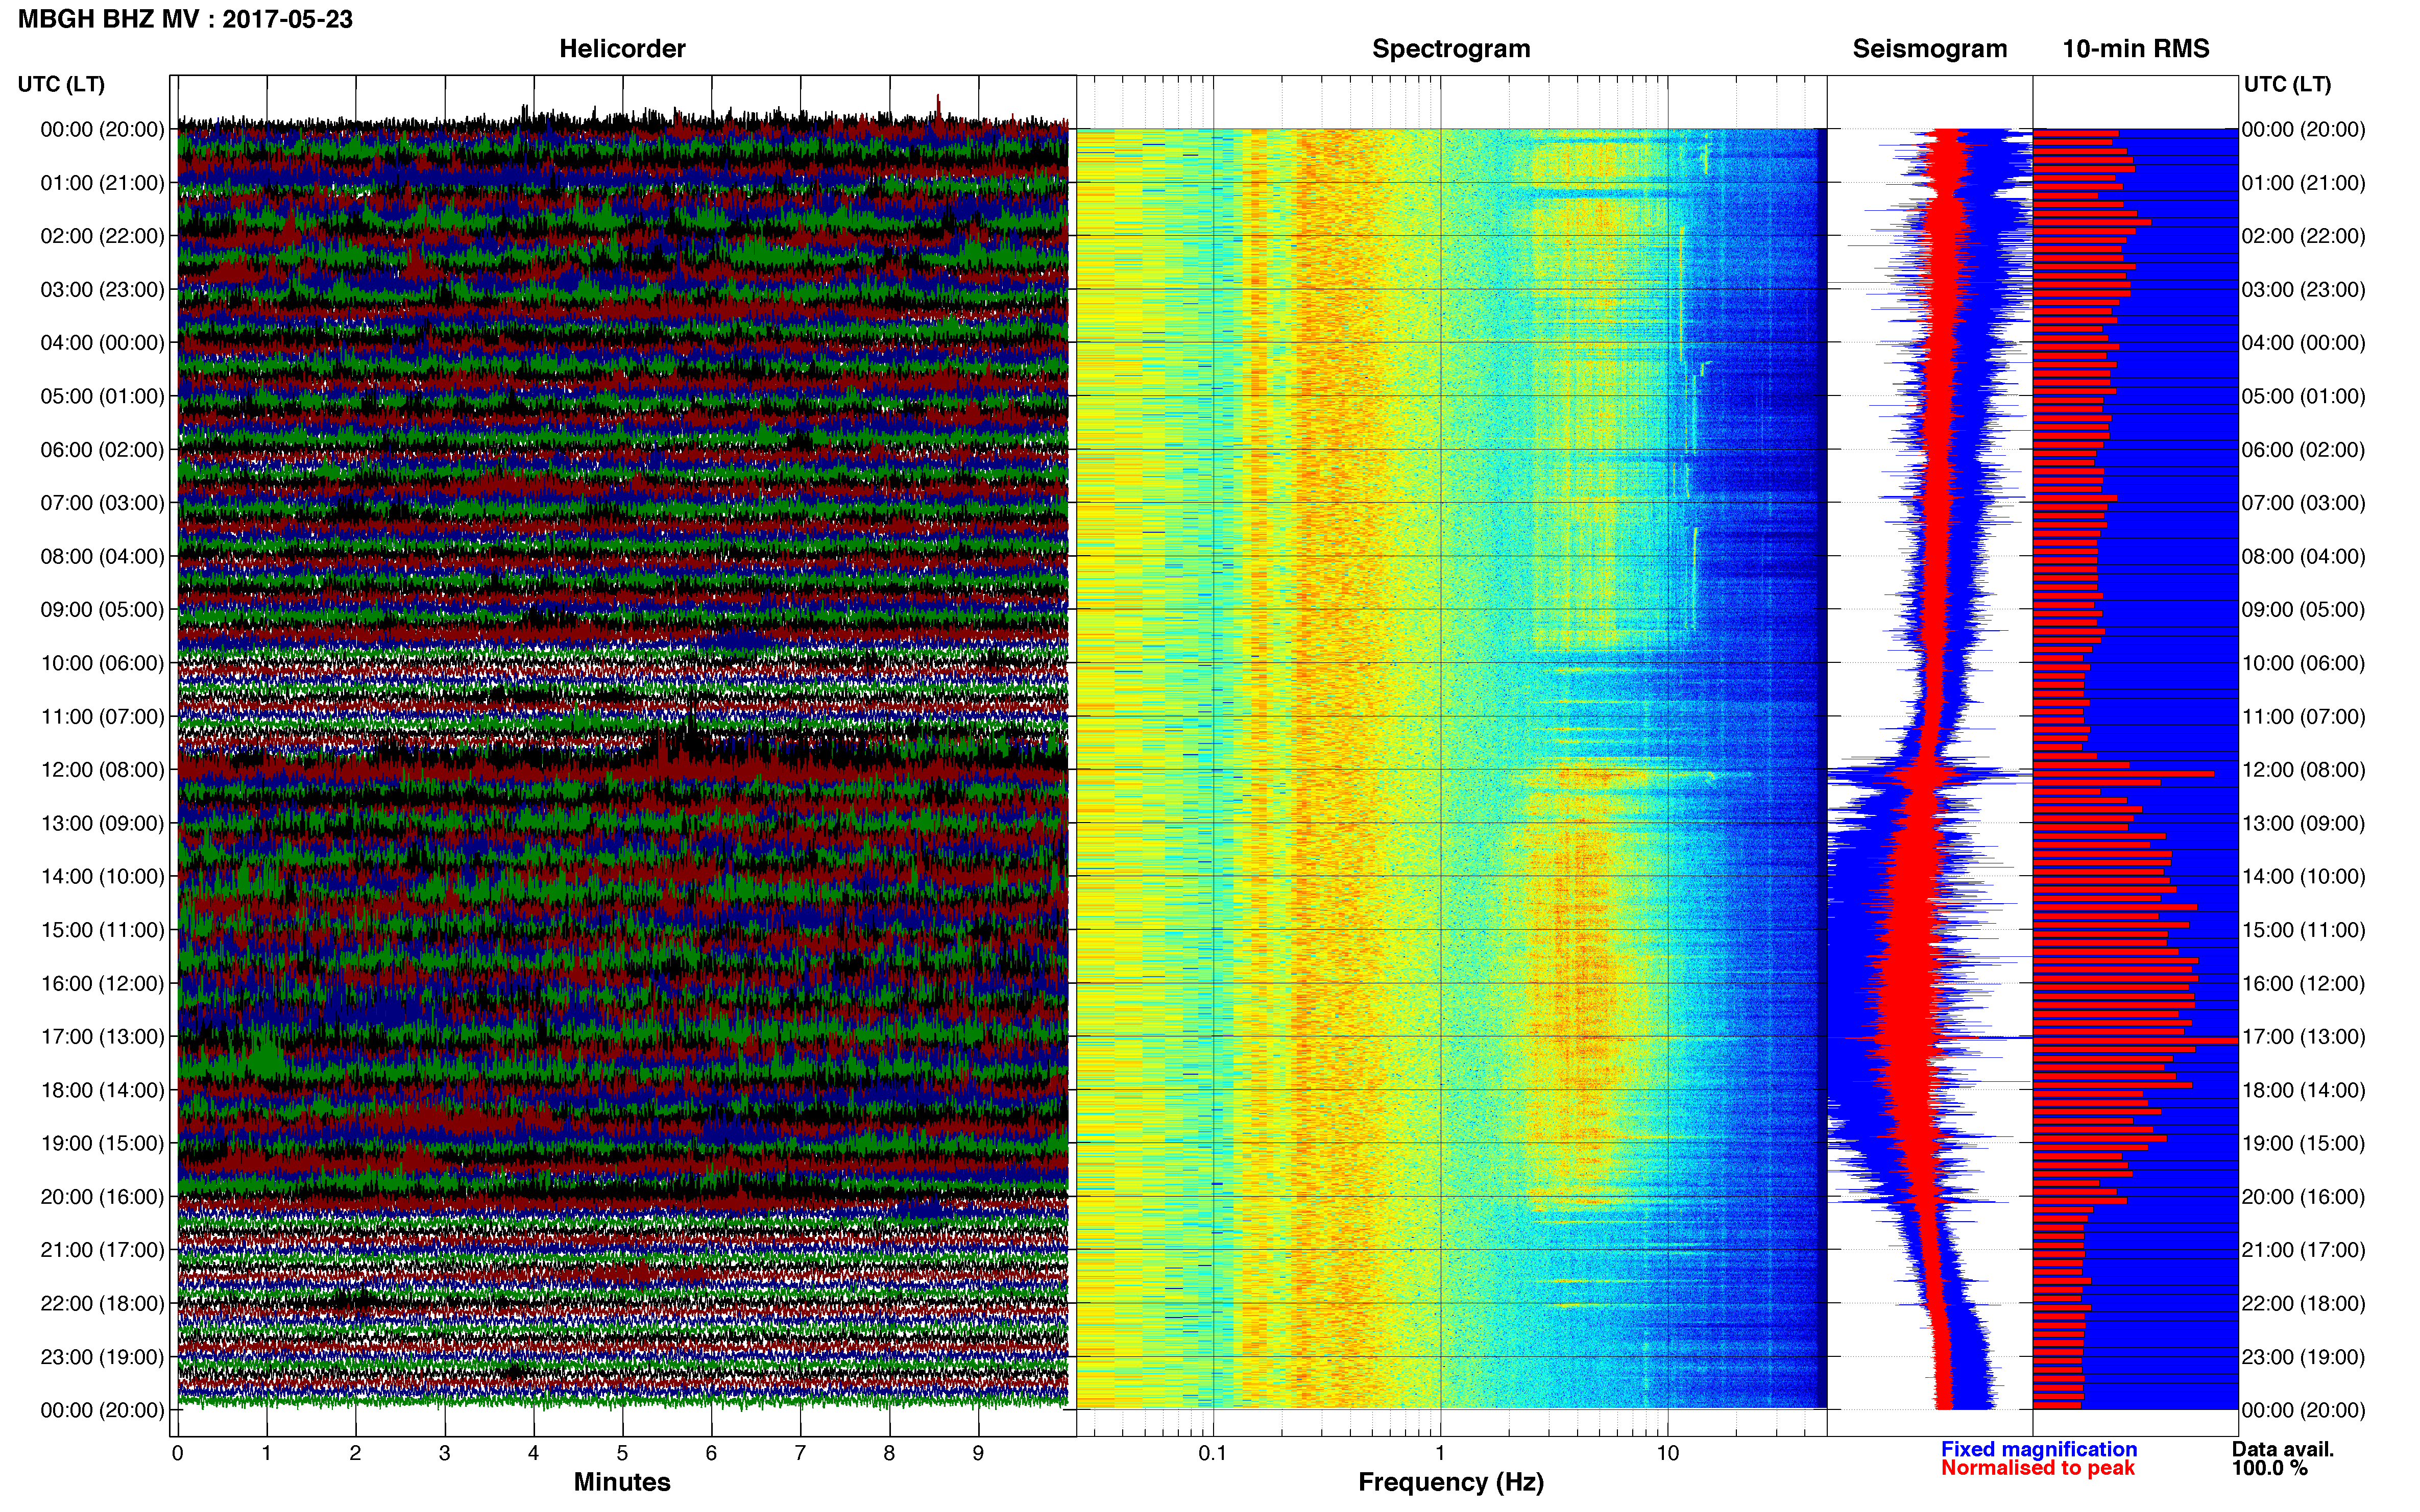The width and height of the screenshot is (2420, 1512).
Task: Click the long RMS bar at 12:00
Action: coord(2123,774)
